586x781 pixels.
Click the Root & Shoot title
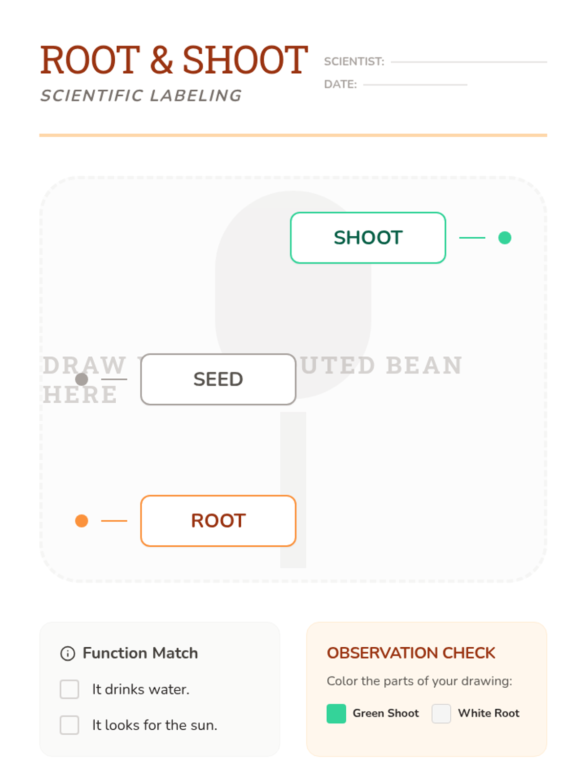point(174,60)
